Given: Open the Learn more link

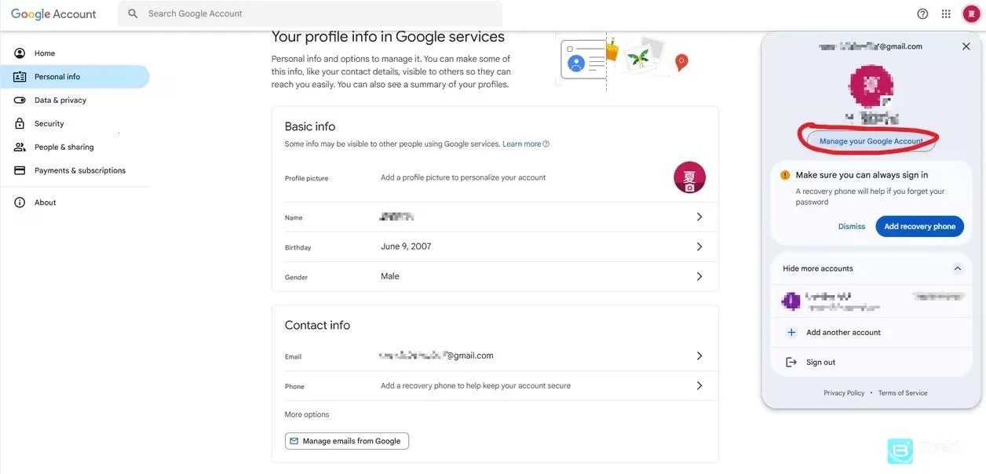Looking at the screenshot, I should coord(522,144).
